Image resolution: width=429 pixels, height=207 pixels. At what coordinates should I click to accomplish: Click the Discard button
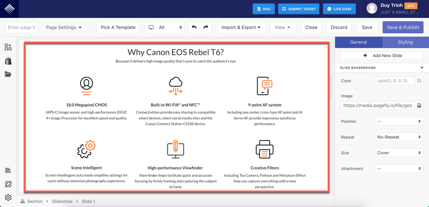pos(339,27)
